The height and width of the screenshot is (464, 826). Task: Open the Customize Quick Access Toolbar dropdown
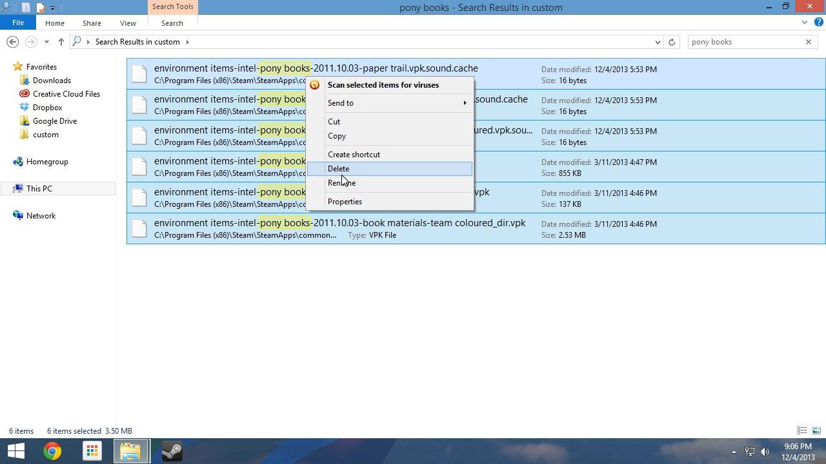[52, 8]
